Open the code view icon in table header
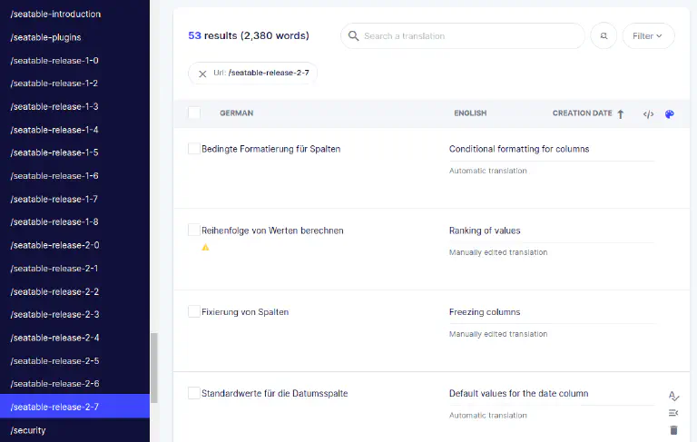Image resolution: width=697 pixels, height=442 pixels. [x=648, y=113]
